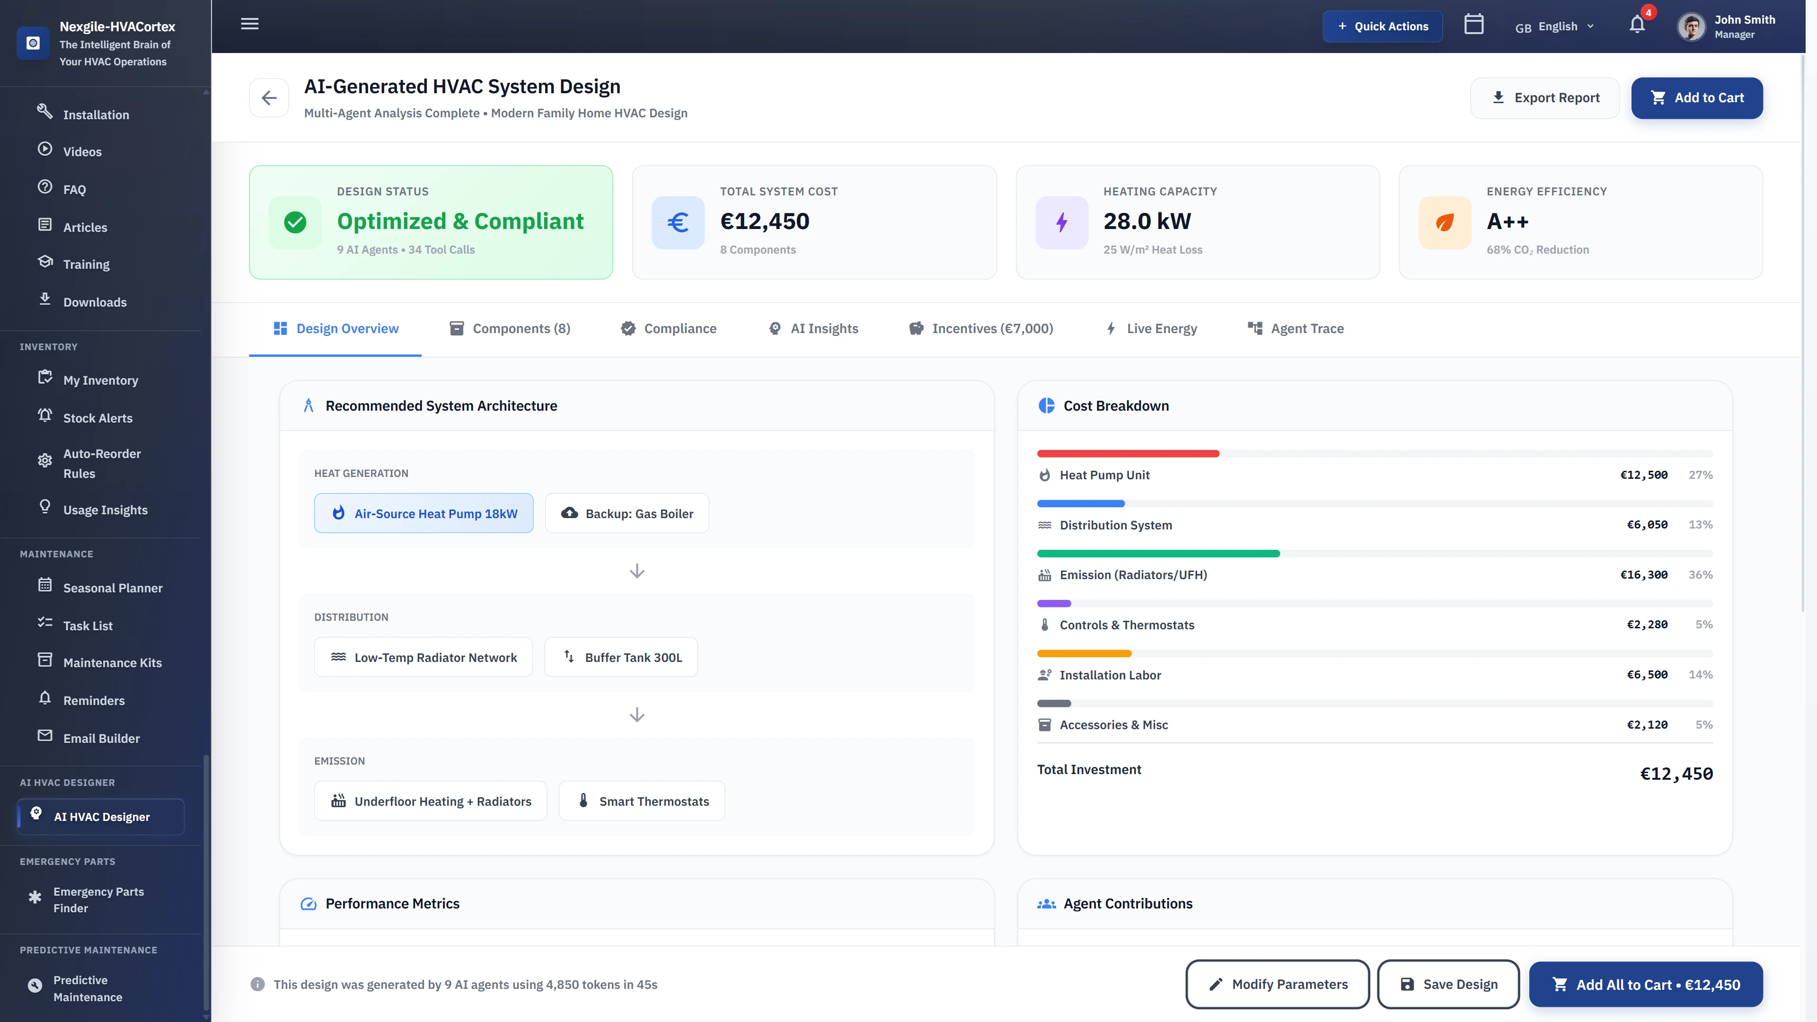1817x1022 pixels.
Task: Click the hamburger menu icon
Action: click(x=250, y=24)
